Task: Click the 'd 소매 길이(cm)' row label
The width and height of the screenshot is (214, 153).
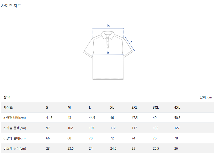Action: 14,149
